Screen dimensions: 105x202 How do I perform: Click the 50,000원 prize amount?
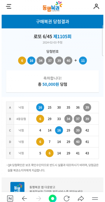(51, 84)
